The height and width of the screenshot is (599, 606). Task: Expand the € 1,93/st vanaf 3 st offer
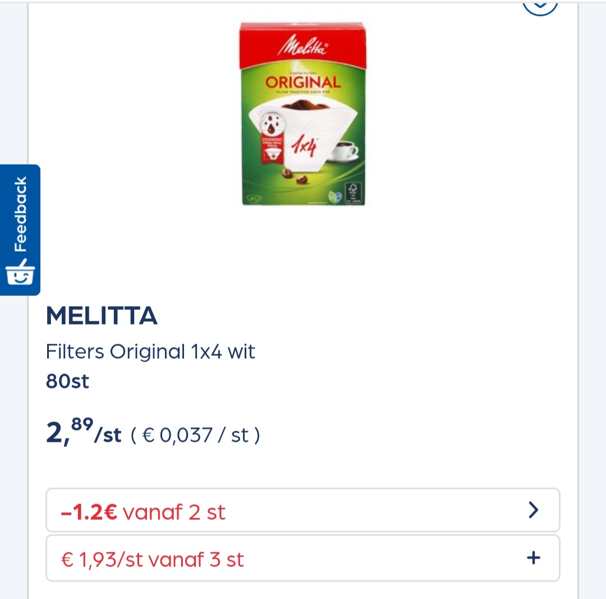click(303, 558)
